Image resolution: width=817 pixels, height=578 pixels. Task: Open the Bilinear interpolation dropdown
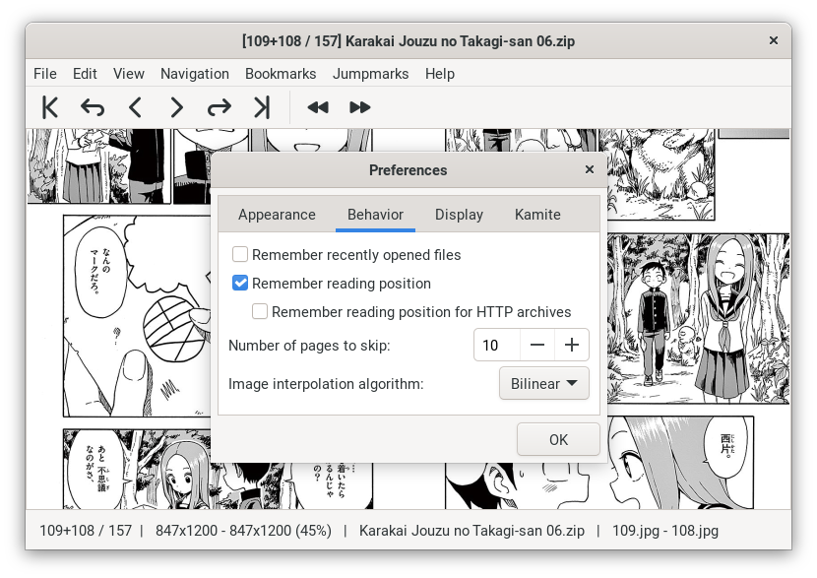pos(544,384)
